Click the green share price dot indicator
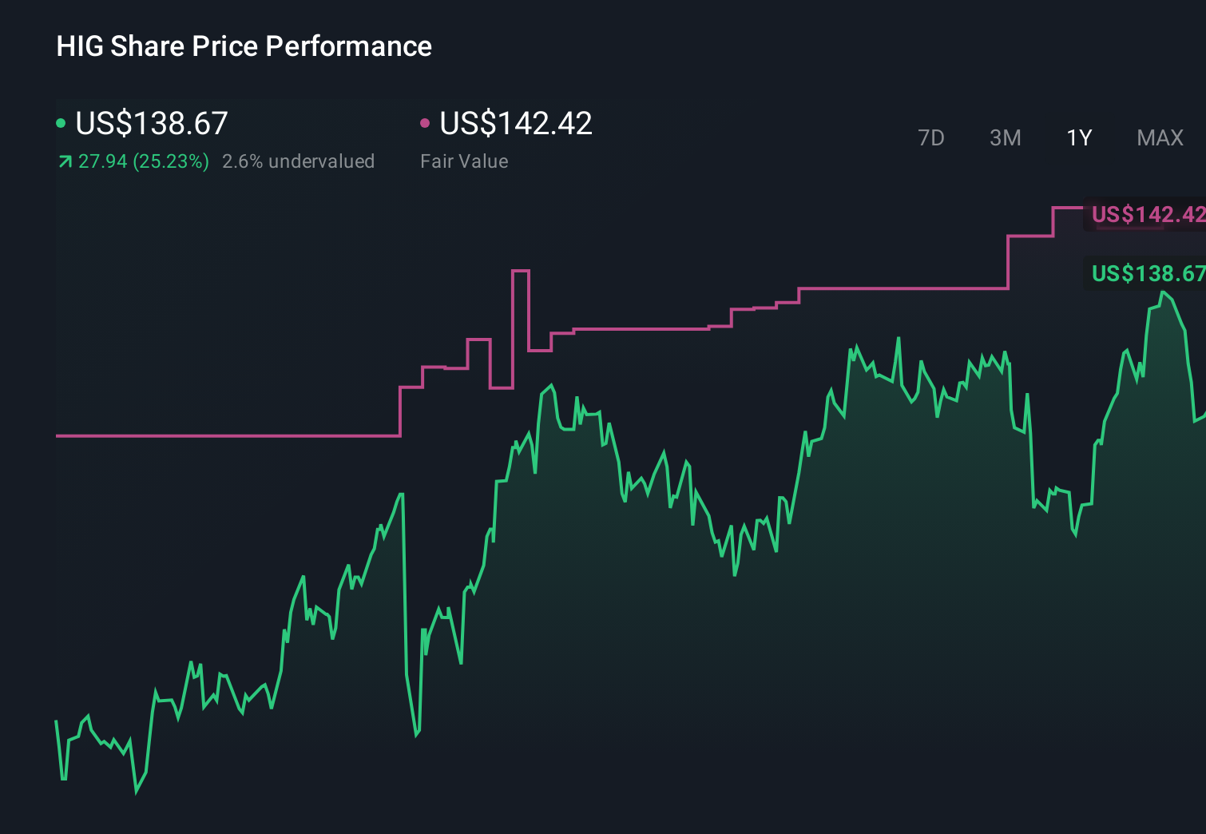Screen dimensions: 1206x834 pyautogui.click(x=61, y=122)
